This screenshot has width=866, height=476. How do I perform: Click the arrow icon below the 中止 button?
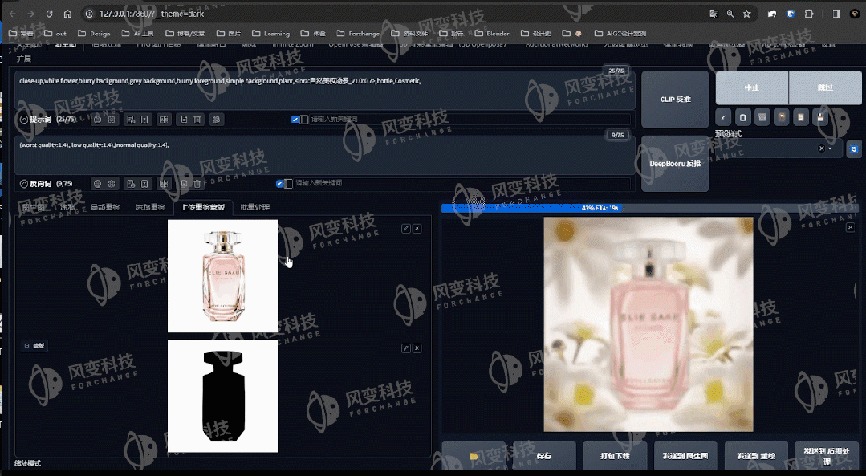pos(723,117)
